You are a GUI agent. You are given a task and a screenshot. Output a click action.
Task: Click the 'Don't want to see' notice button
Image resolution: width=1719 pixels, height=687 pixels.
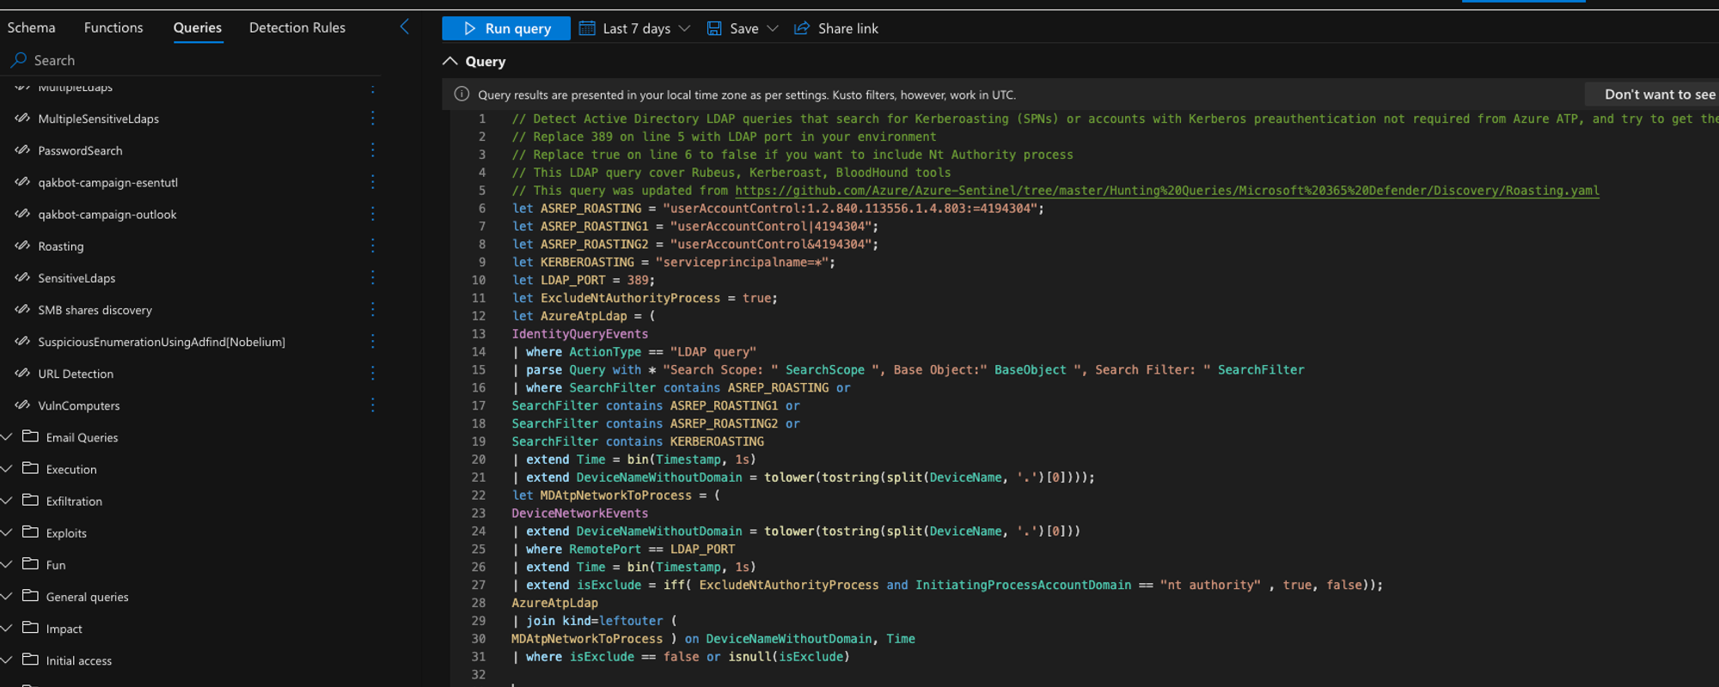tap(1652, 94)
